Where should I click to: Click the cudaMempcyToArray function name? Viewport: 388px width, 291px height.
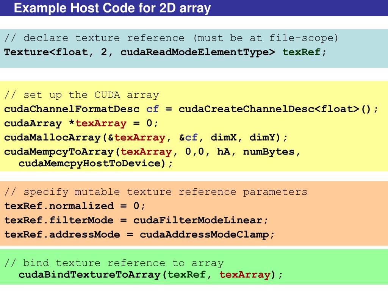pyautogui.click(x=59, y=152)
